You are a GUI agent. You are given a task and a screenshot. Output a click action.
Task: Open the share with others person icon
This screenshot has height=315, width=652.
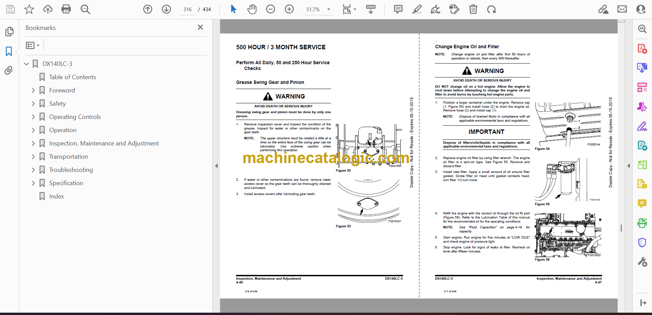click(x=641, y=9)
